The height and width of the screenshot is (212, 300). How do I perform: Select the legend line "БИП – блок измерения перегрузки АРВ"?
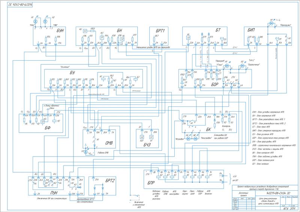(x=268, y=131)
